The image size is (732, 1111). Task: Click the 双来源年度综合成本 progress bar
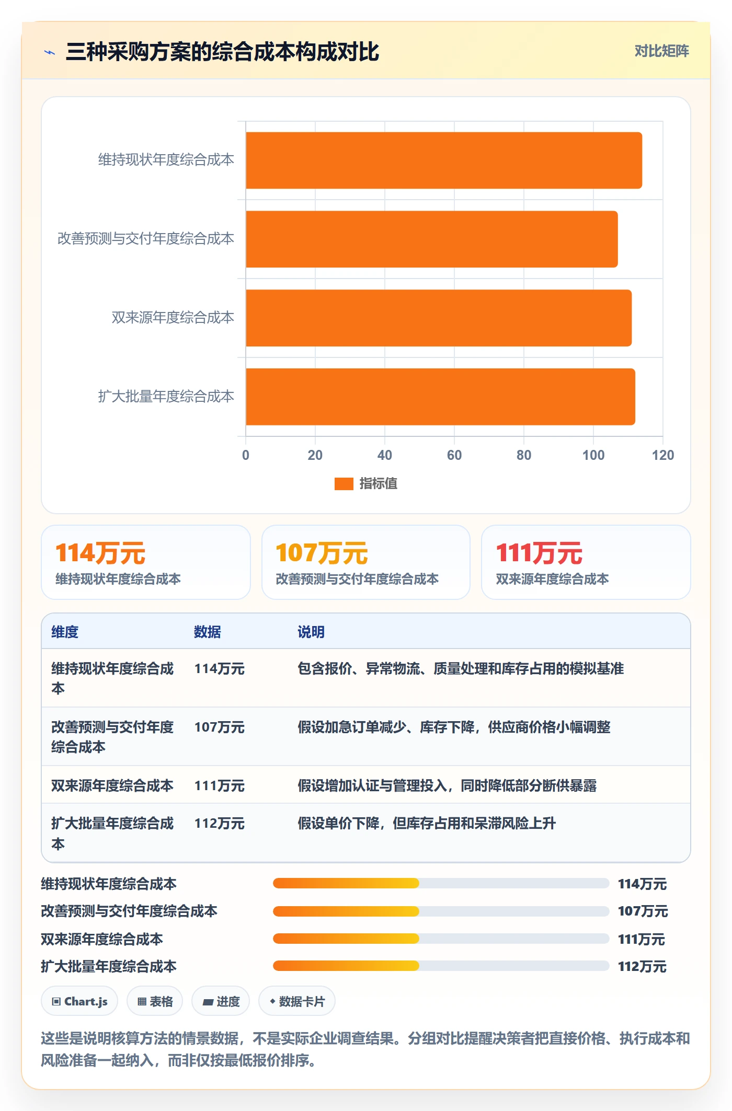click(441, 939)
